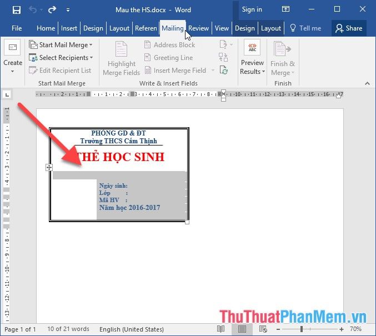376x336 pixels.
Task: Click zoom in plus button
Action: tap(342, 329)
